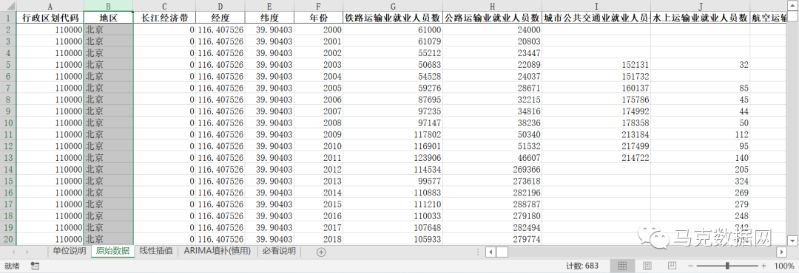Select column A header
This screenshot has width=799, height=273.
tap(50, 6)
